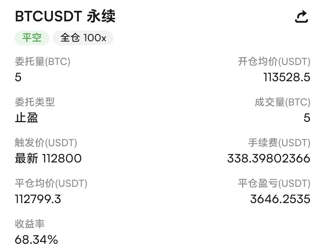
Task: Tap the share icon at top right
Action: coord(302,16)
